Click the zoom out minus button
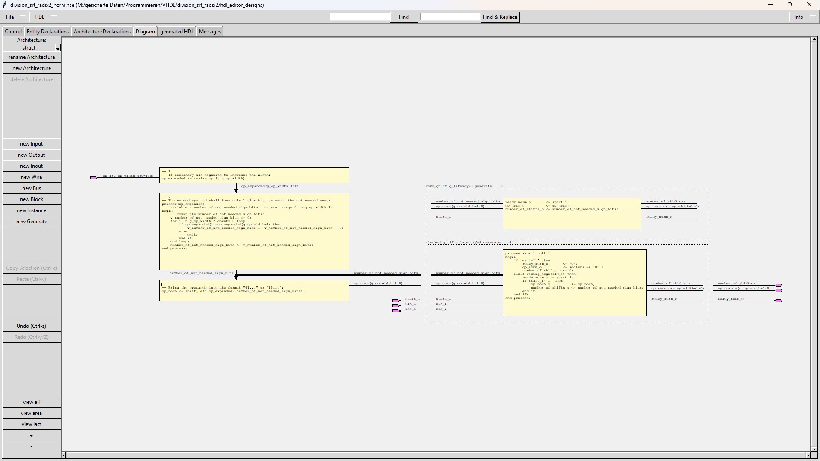Viewport: 820px width, 461px height. tap(31, 446)
